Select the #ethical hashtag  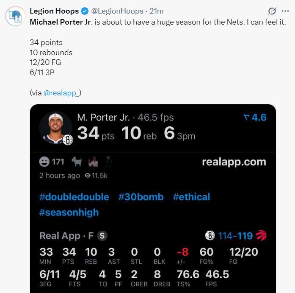pyautogui.click(x=191, y=197)
